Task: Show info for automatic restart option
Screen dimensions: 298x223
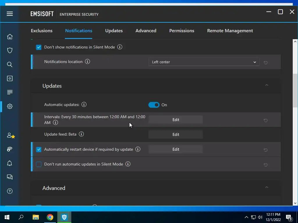Action: click(x=138, y=149)
